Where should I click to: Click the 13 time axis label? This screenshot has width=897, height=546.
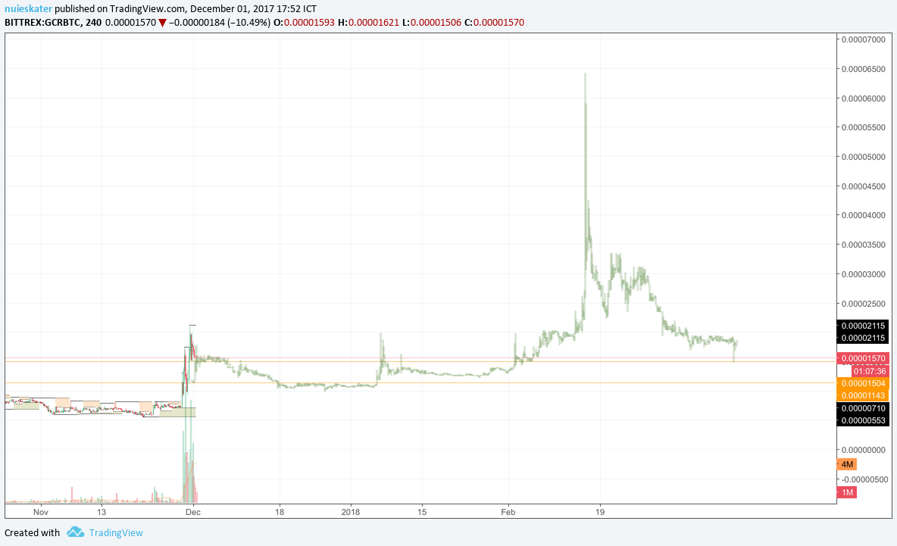[102, 512]
